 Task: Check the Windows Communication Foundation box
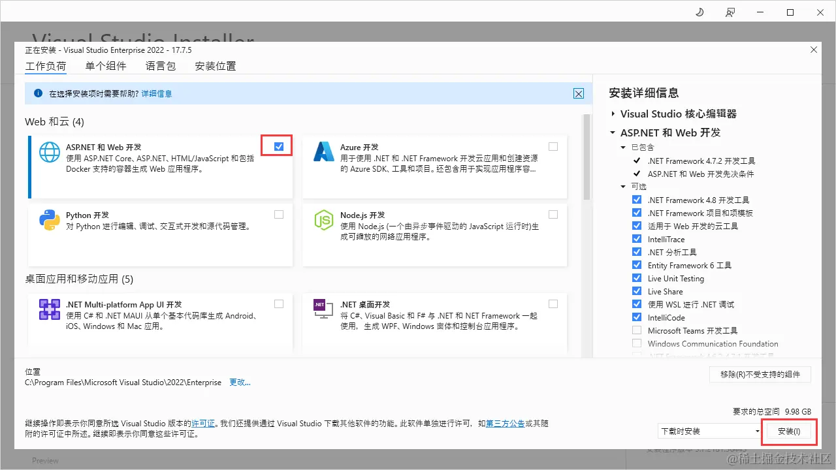point(637,344)
